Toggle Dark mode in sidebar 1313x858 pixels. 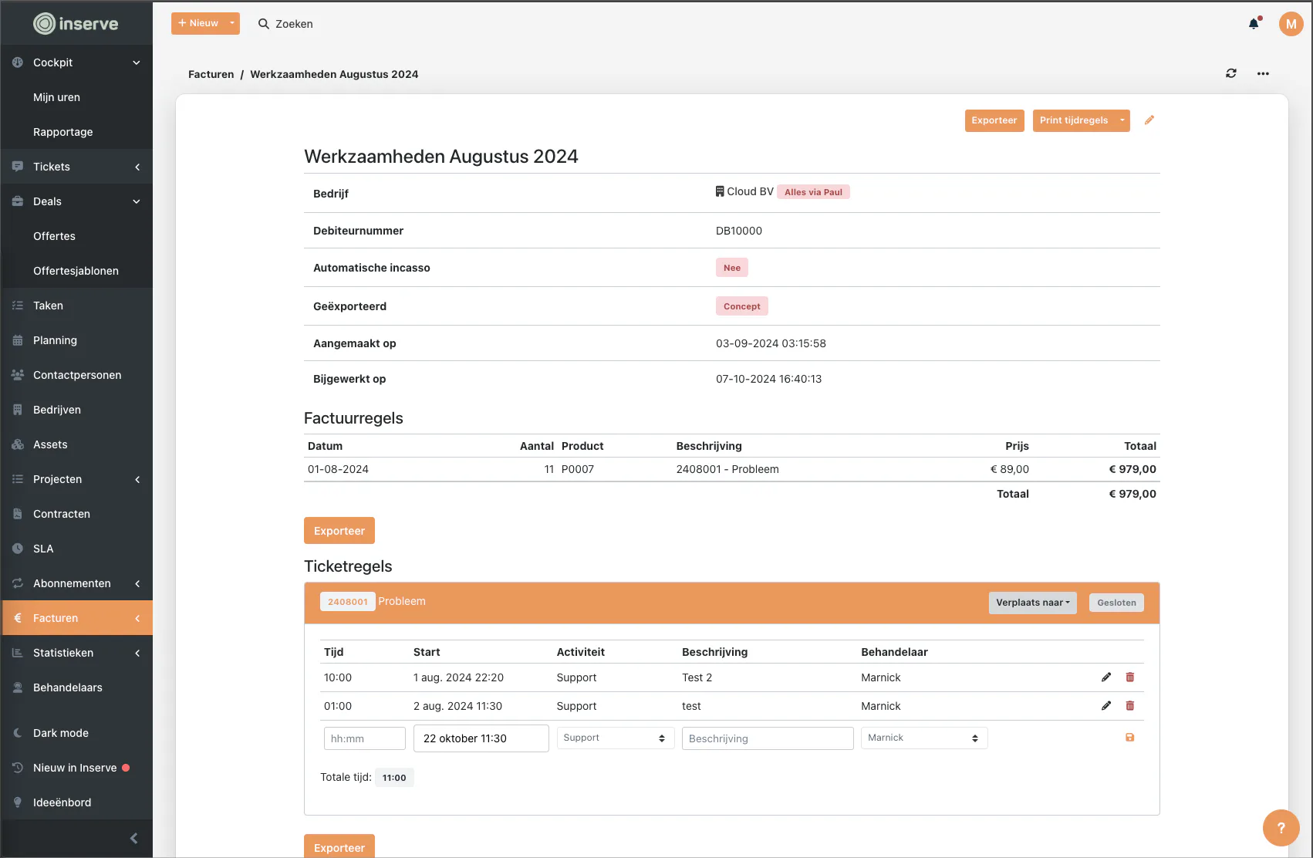click(76, 733)
